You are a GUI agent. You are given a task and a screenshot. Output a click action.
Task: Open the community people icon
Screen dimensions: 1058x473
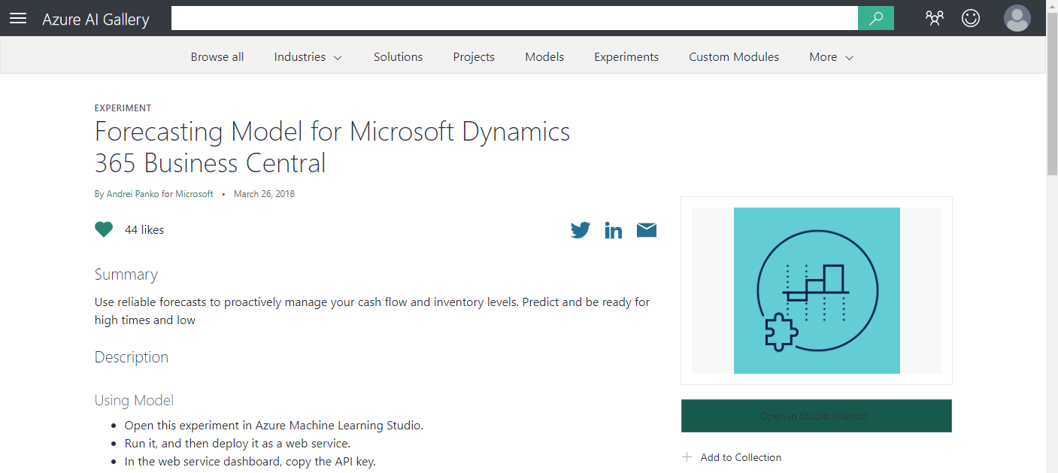935,18
